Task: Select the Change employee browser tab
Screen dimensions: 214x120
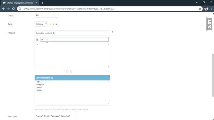Action: 20,3
